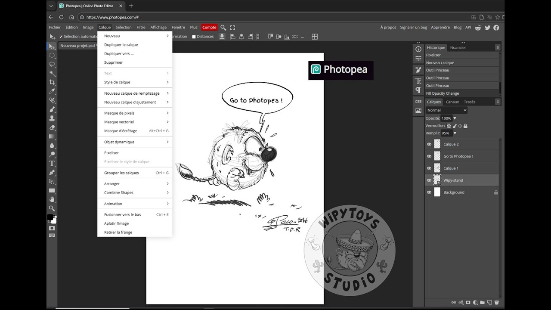Screen dimensions: 551x310
Task: Select the Eraser tool
Action: coord(52,127)
